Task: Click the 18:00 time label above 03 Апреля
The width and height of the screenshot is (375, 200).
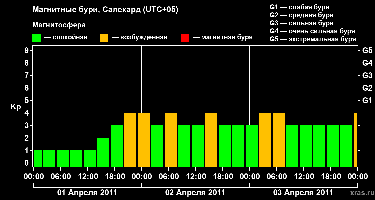Action: tap(331, 177)
